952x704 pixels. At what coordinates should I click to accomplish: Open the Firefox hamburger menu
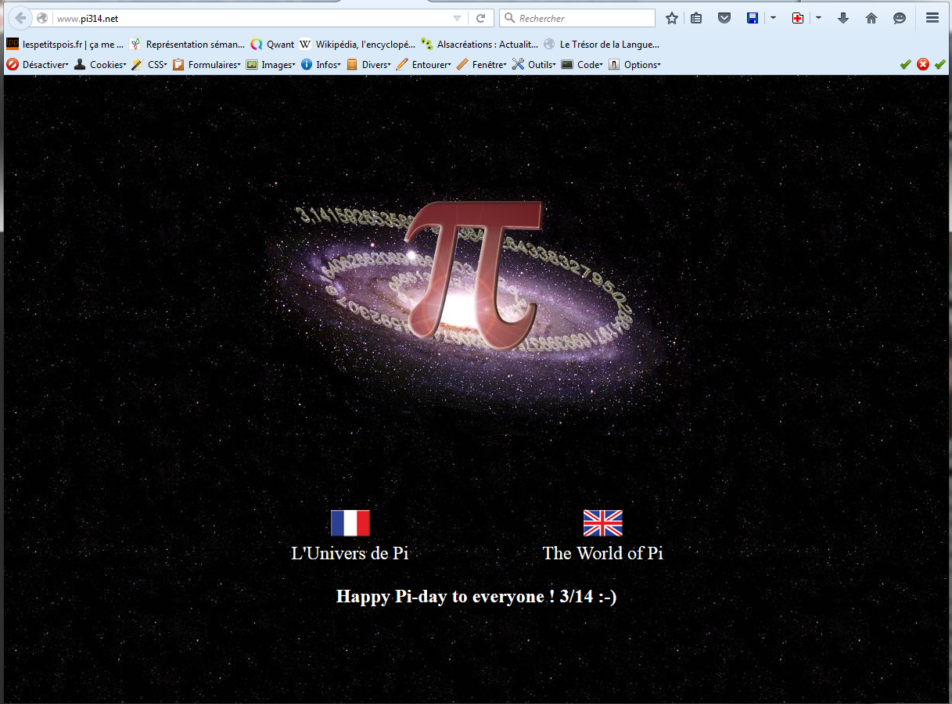pyautogui.click(x=932, y=18)
